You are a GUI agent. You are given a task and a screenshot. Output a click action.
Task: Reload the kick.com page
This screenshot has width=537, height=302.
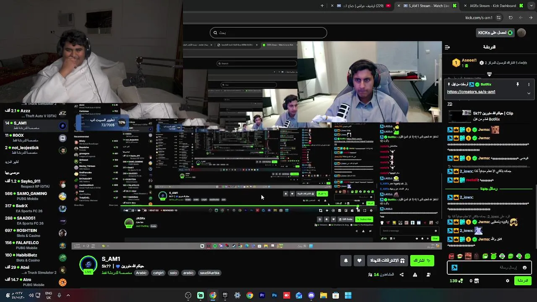[511, 18]
